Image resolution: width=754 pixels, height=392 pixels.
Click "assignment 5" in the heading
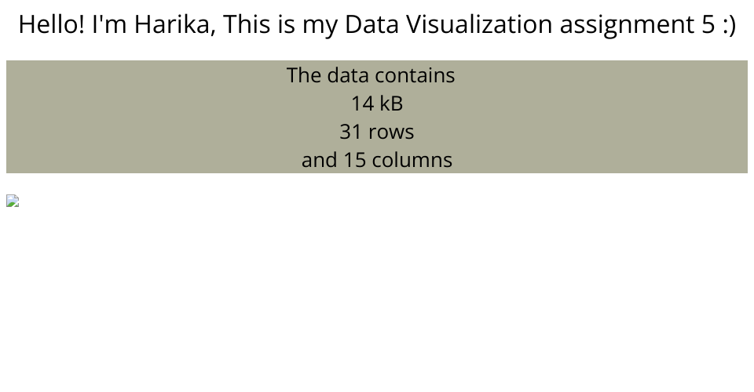coord(637,25)
